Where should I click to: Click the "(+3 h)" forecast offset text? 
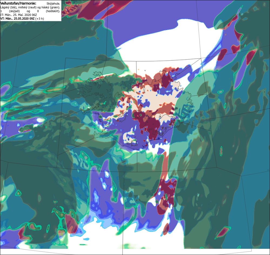point(40,19)
